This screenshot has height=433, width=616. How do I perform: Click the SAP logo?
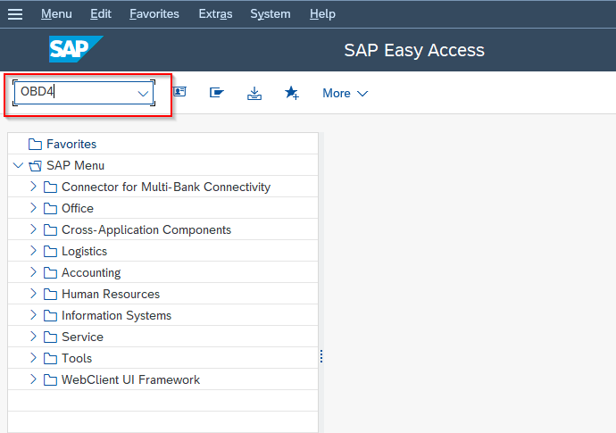pyautogui.click(x=76, y=49)
